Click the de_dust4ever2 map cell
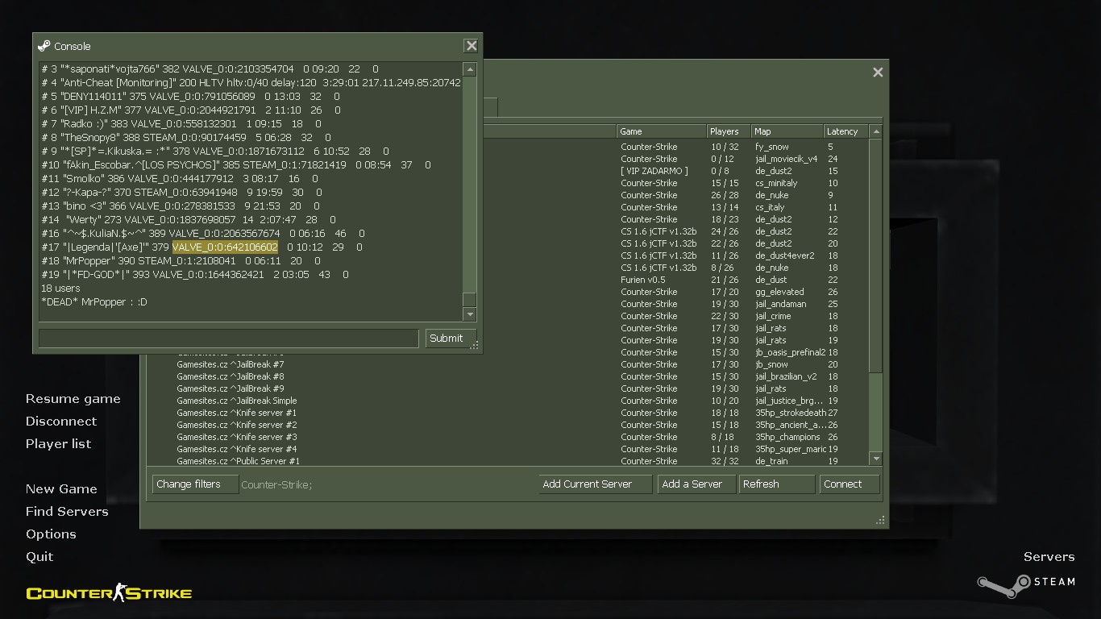The width and height of the screenshot is (1101, 619). pyautogui.click(x=785, y=255)
